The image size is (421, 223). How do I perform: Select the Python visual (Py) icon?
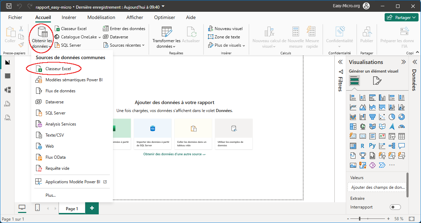pyautogui.click(x=372, y=146)
